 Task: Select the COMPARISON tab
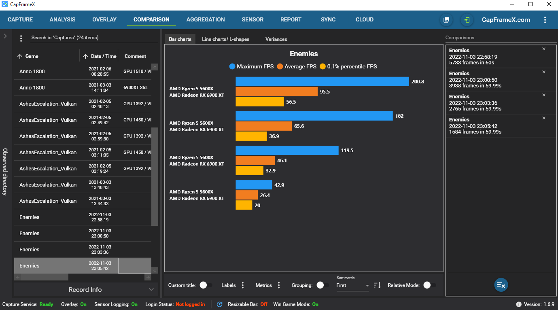point(151,19)
